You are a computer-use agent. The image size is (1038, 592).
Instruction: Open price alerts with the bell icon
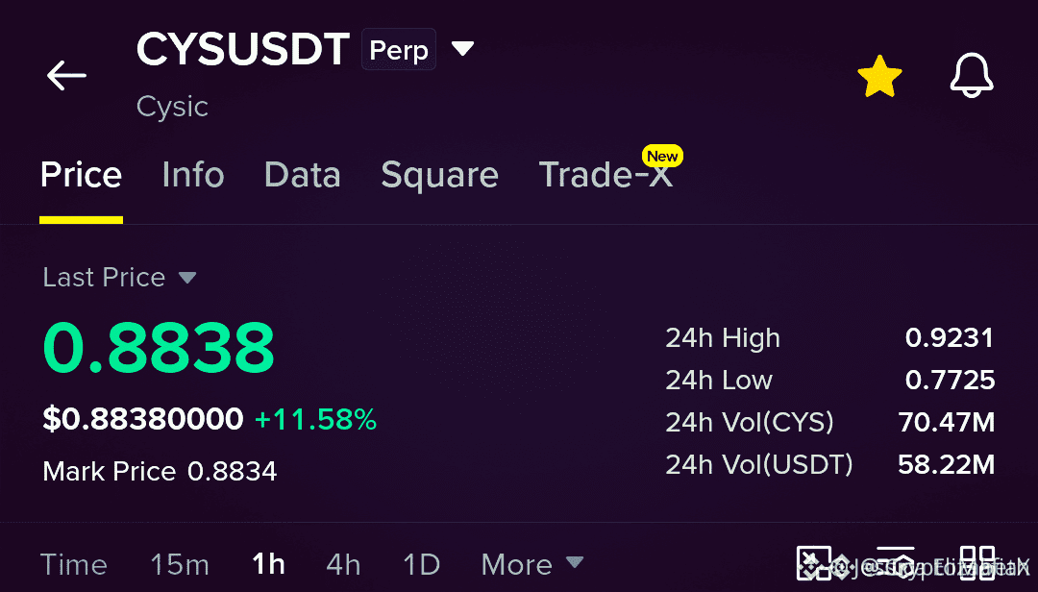(x=971, y=76)
